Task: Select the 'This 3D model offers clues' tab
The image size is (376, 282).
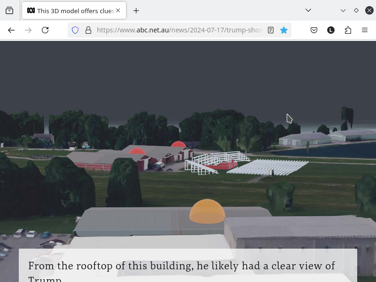Action: [70, 10]
